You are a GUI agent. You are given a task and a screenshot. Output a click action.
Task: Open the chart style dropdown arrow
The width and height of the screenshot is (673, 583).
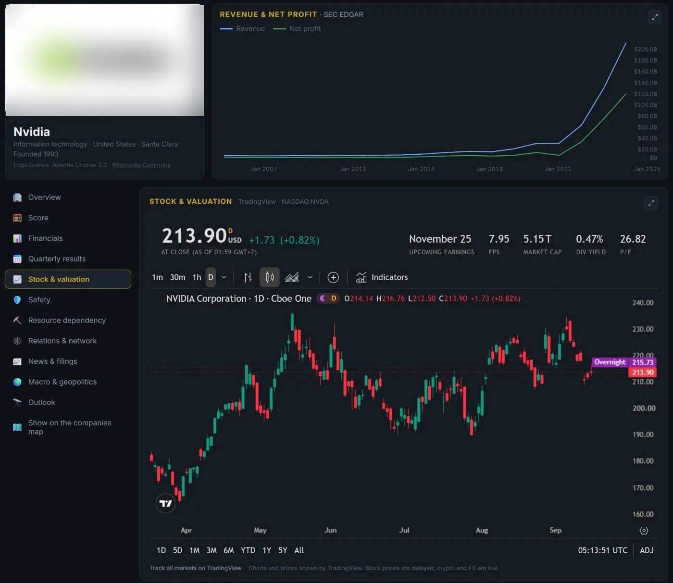click(x=310, y=277)
